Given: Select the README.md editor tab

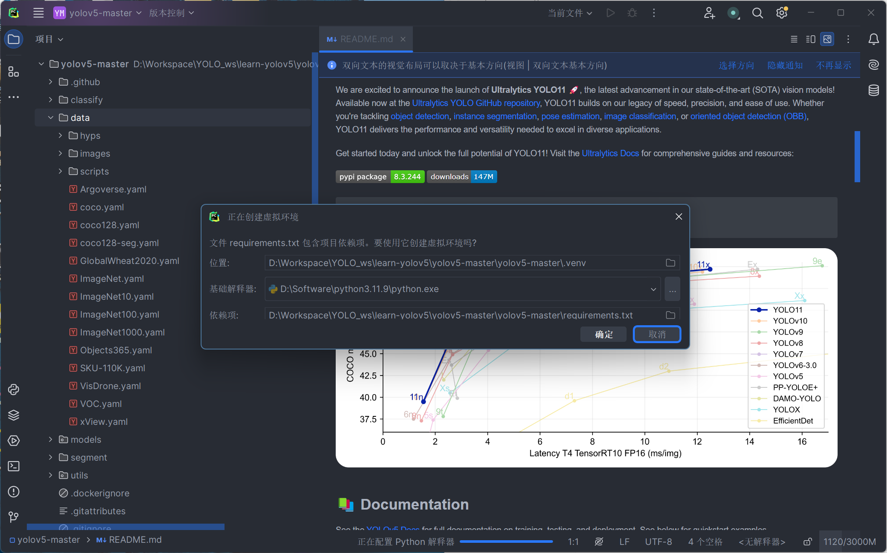Looking at the screenshot, I should (366, 39).
